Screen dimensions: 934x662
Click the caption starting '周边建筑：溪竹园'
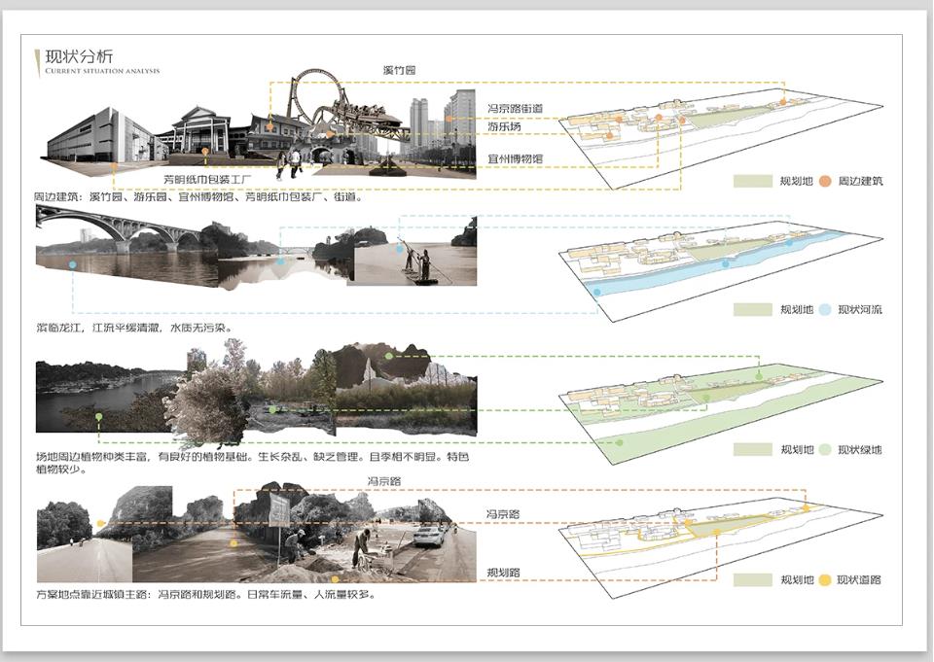[198, 197]
